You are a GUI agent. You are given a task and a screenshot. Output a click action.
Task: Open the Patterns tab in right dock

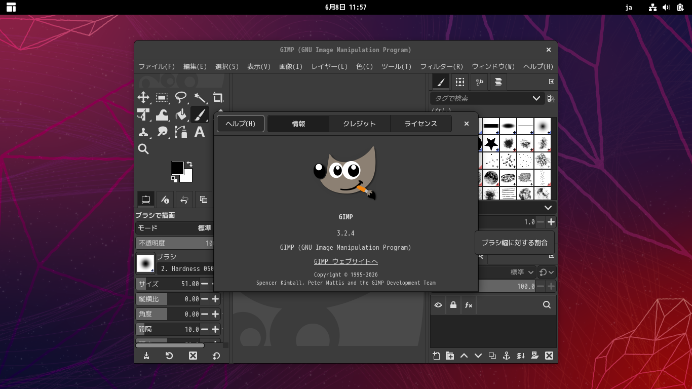click(459, 82)
